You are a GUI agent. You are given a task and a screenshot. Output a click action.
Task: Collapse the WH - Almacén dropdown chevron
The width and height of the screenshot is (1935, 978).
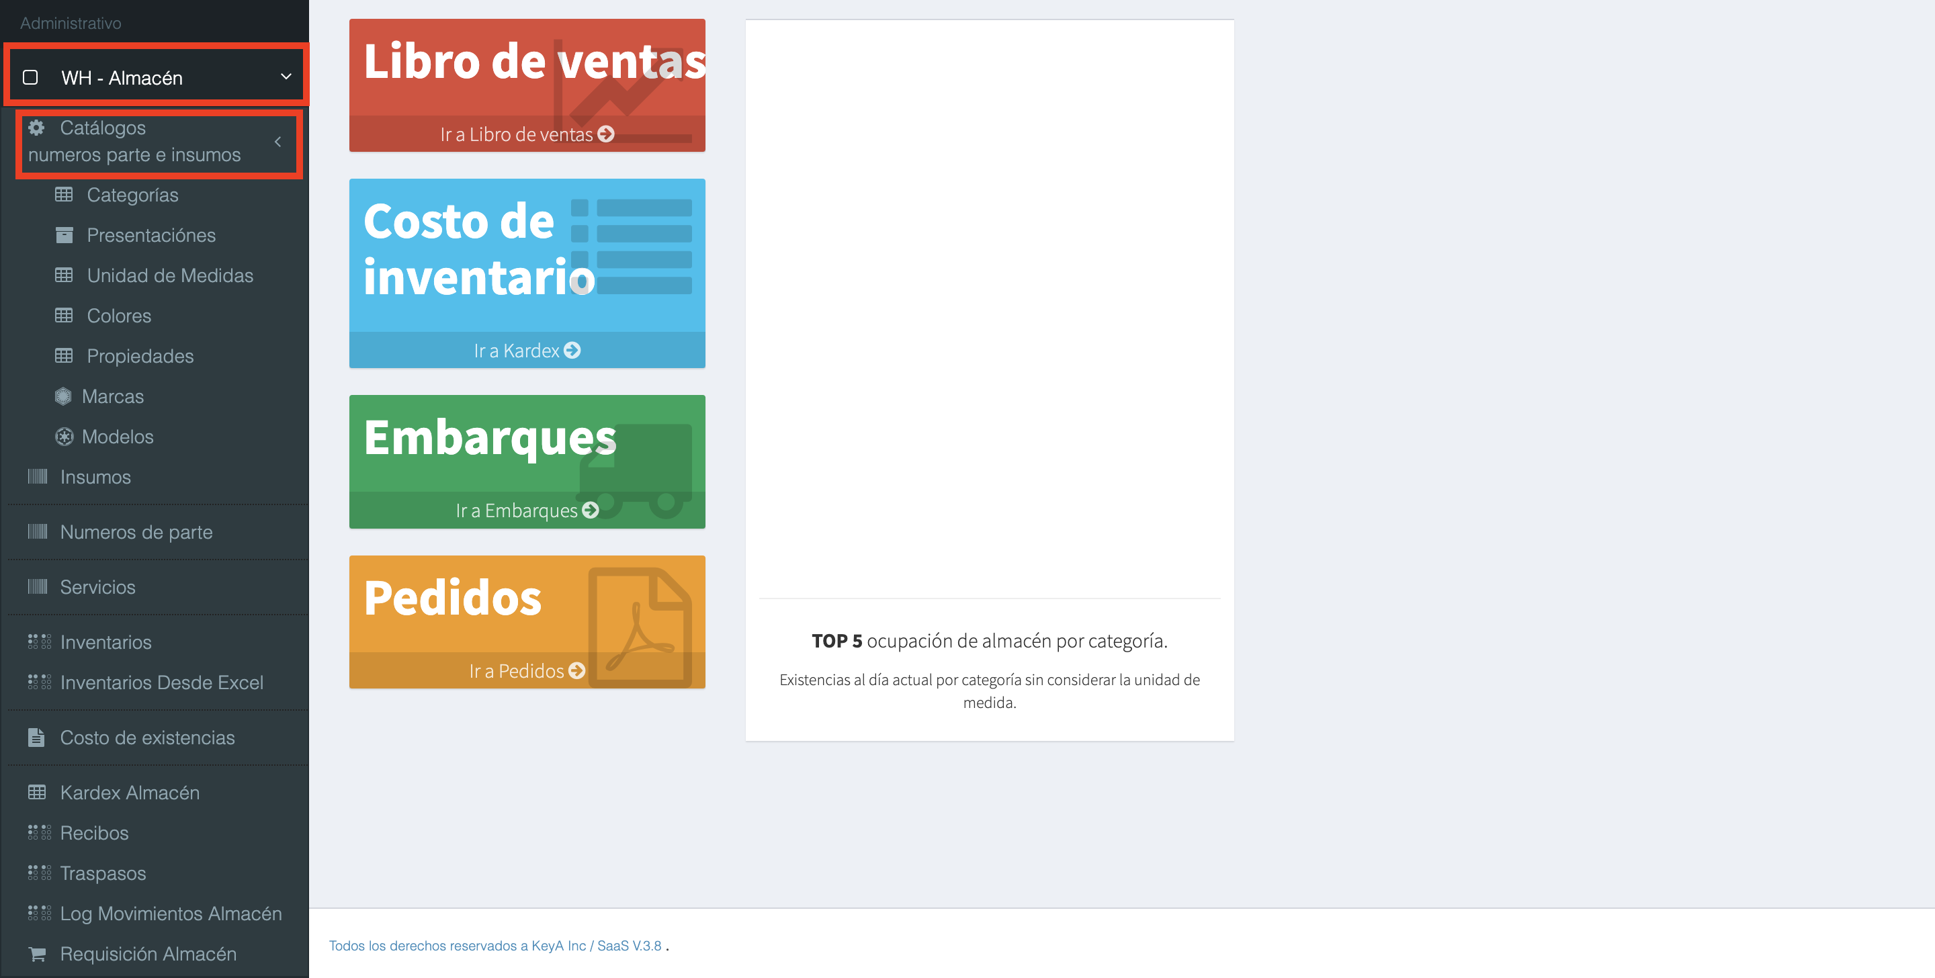point(286,77)
